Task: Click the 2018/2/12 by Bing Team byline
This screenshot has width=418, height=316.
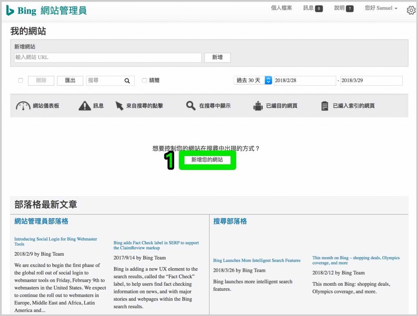Action: [338, 273]
